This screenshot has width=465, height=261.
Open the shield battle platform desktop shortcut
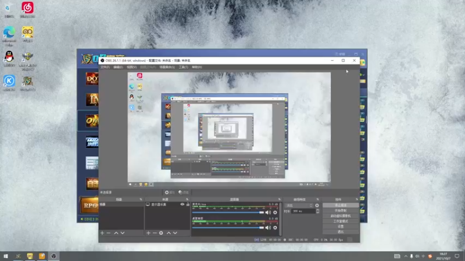tap(27, 84)
